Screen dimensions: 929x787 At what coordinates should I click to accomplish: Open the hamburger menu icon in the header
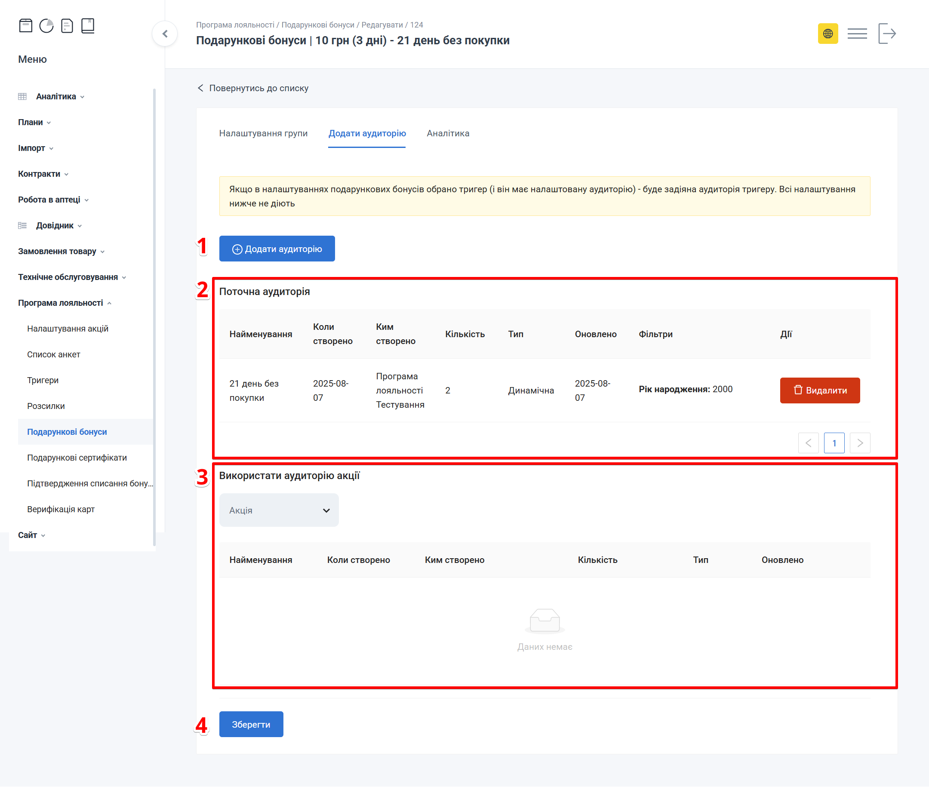point(857,34)
